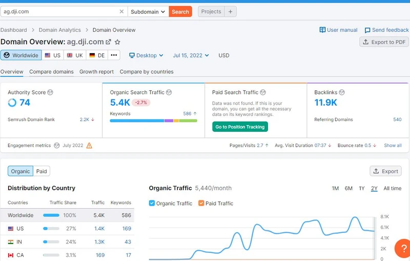
Task: Click the Authority Score ring chart icon
Action: [x=12, y=103]
